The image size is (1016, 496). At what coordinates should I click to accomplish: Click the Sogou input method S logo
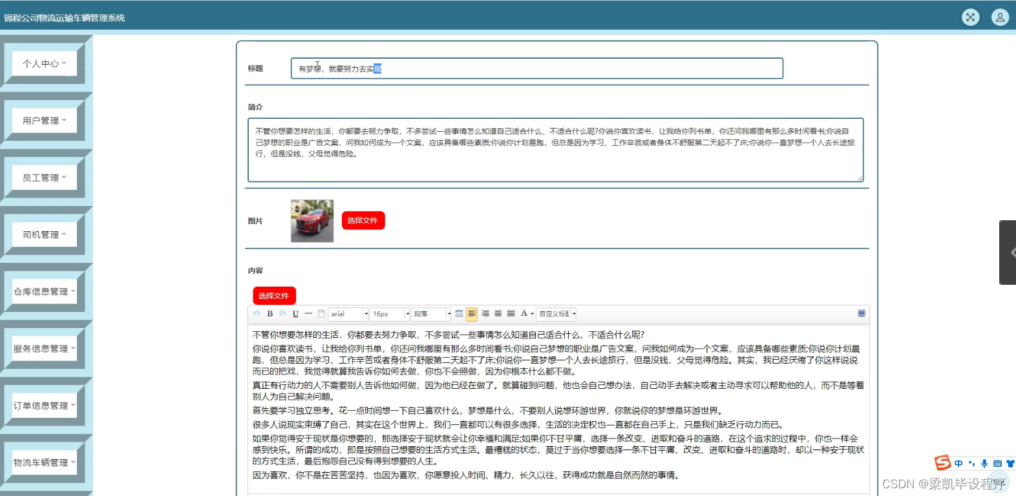(x=943, y=462)
